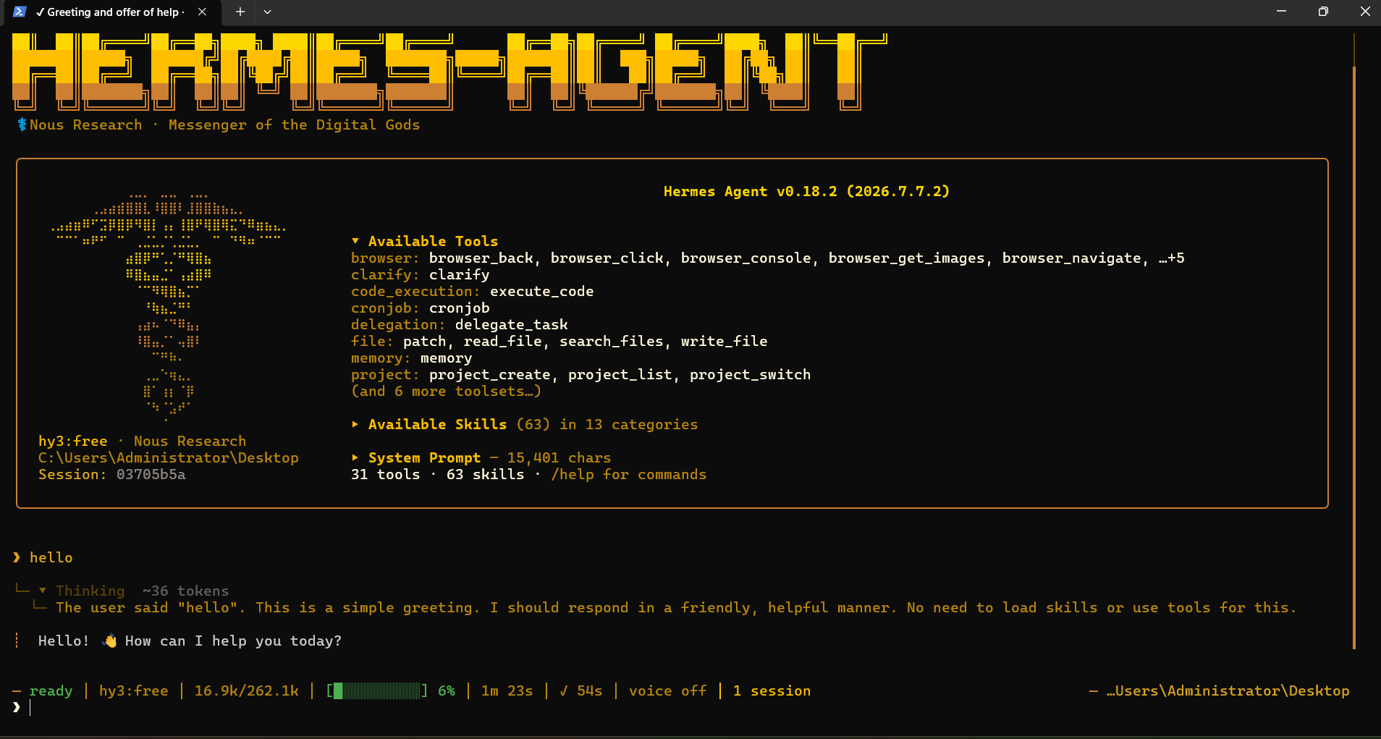Image resolution: width=1381 pixels, height=739 pixels.
Task: Click 'hy3:free' model name in info panel
Action: [73, 442]
